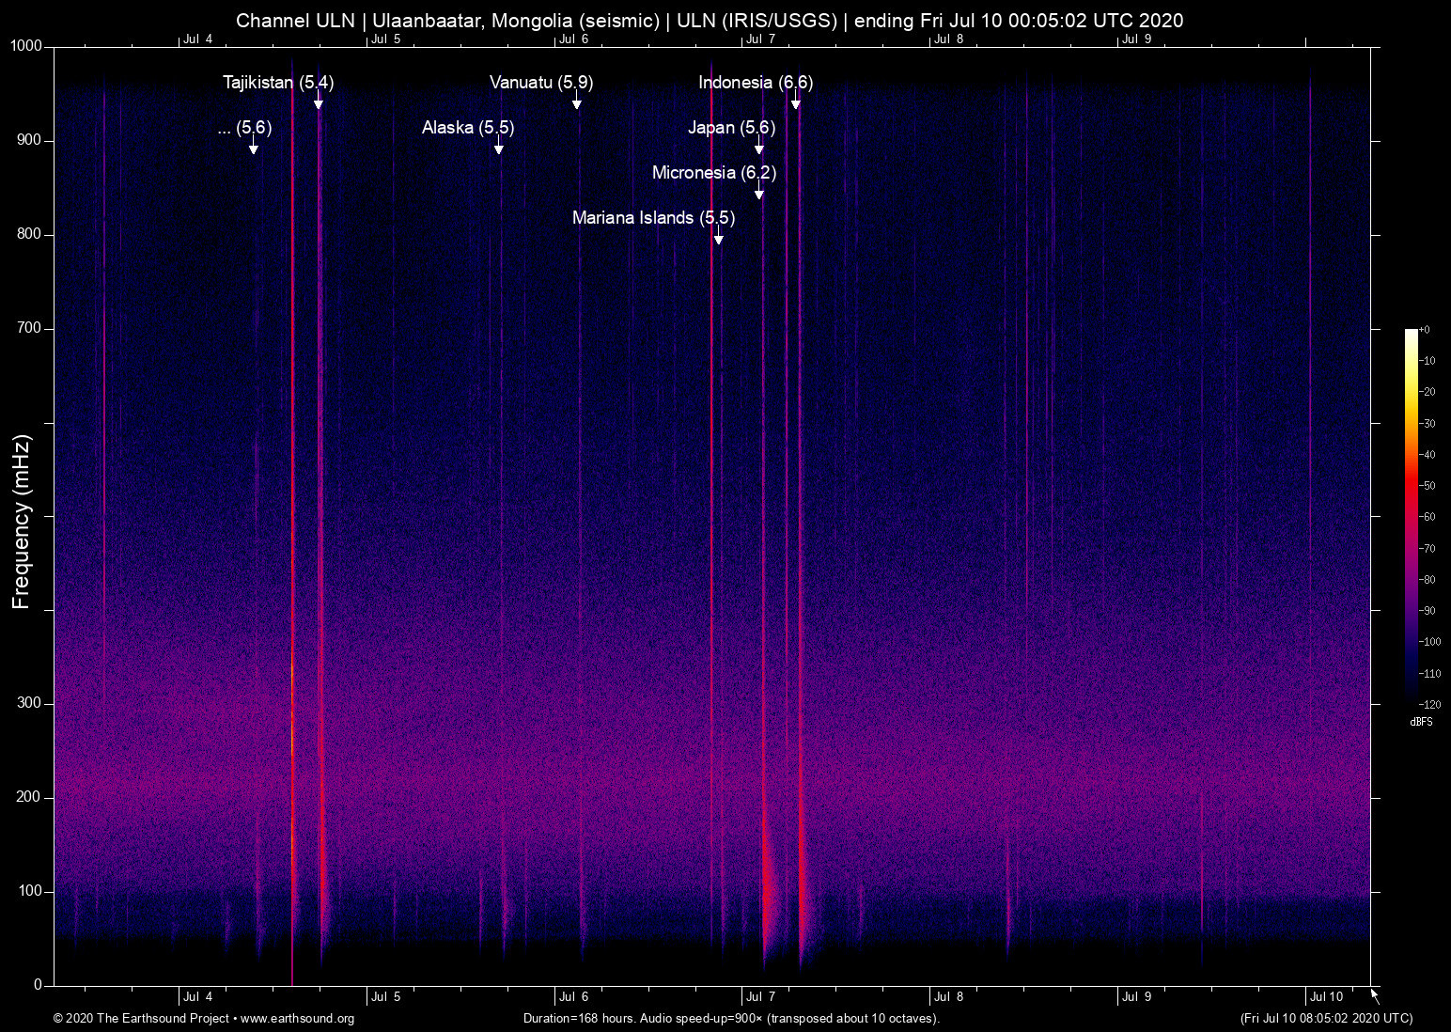Click the arrow below the Japan (5.6) label

click(759, 146)
